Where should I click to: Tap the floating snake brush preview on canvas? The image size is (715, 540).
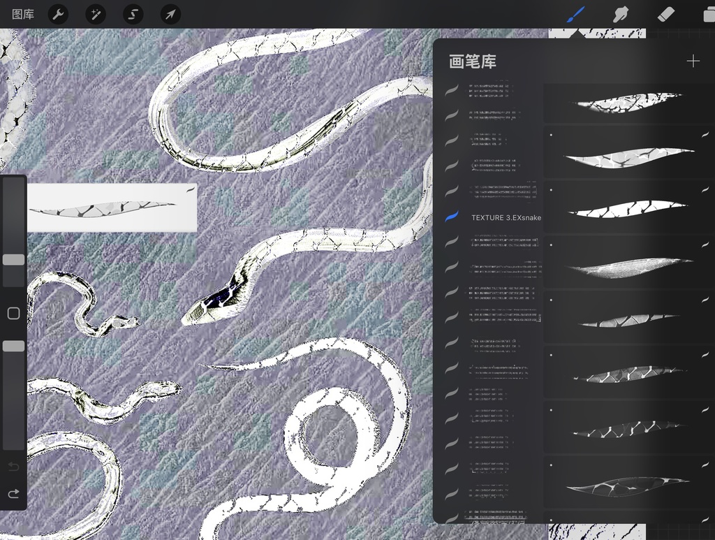(x=112, y=207)
